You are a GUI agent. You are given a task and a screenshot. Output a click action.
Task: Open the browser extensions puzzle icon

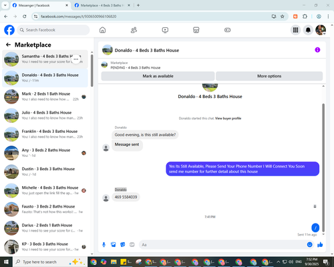(x=305, y=17)
